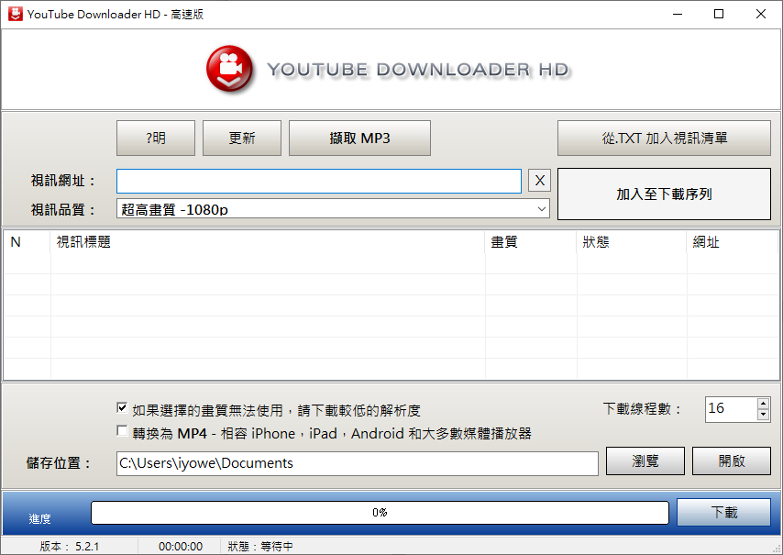Screen dimensions: 783x555
Task: Click the N column header
Action: [27, 242]
